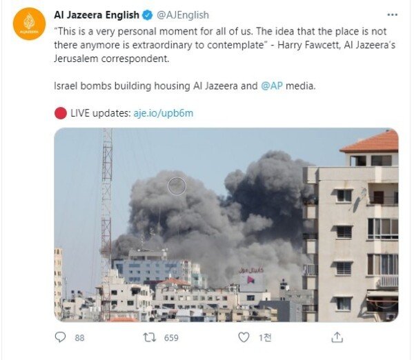Click the 659 retweets count
The width and height of the screenshot is (414, 360).
(x=171, y=338)
